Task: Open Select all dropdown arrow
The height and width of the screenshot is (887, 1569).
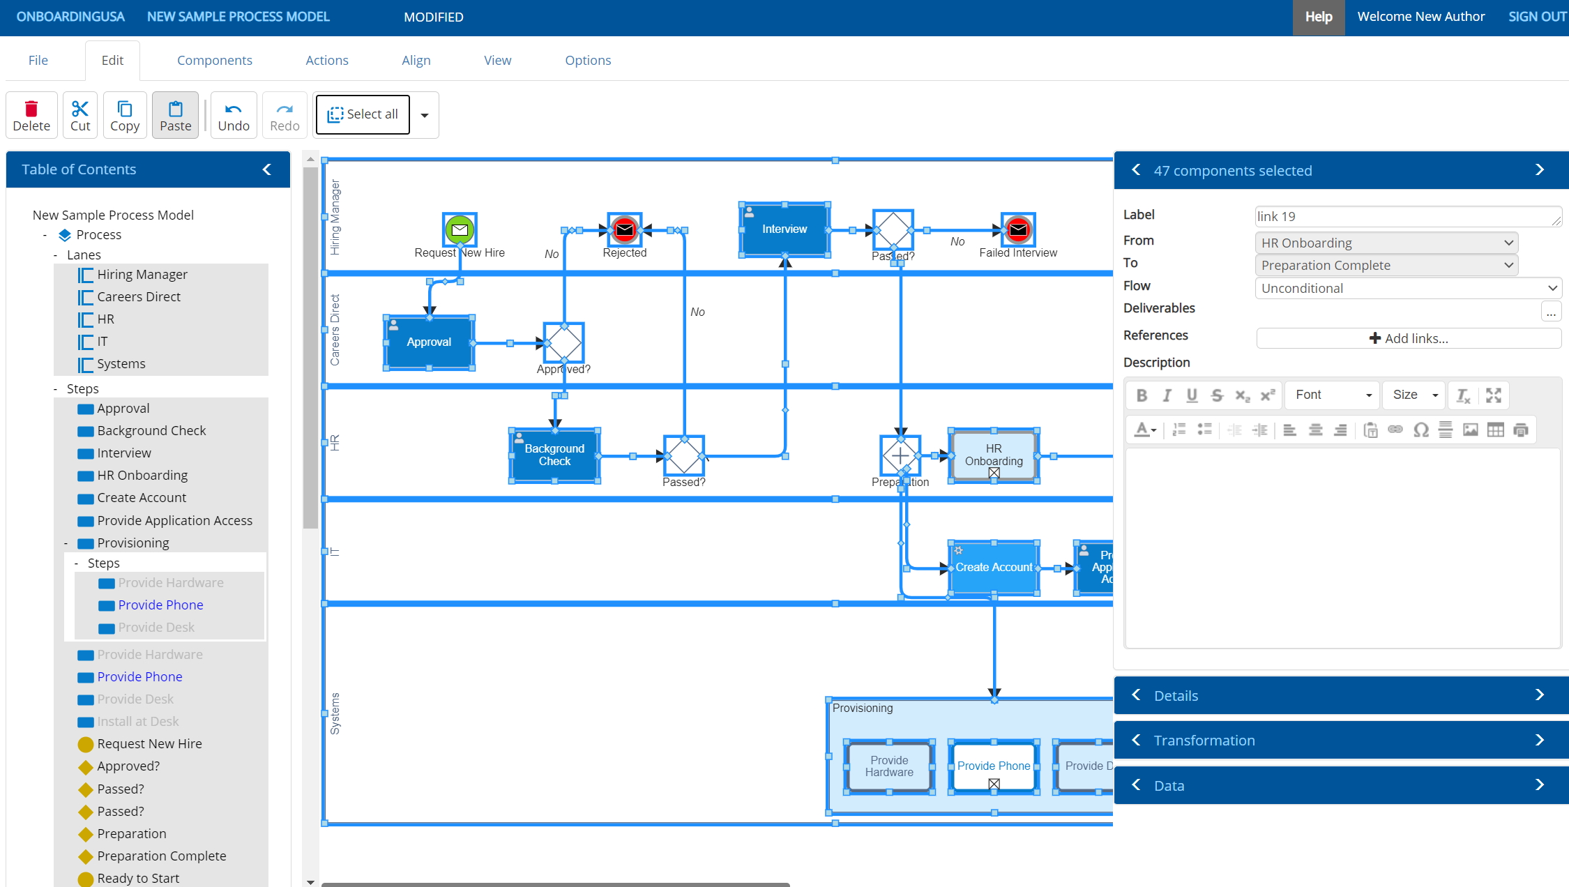Action: (425, 115)
